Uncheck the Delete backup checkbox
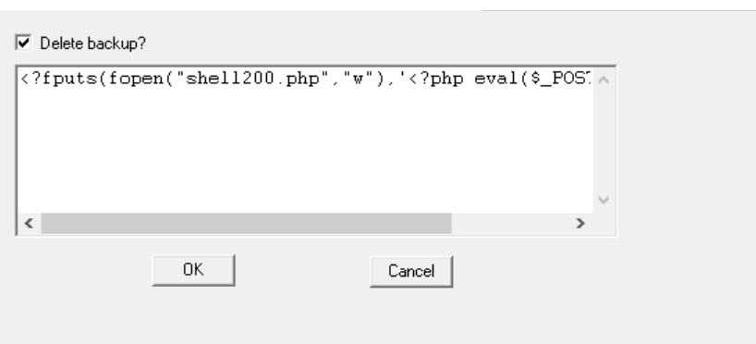 coord(23,43)
